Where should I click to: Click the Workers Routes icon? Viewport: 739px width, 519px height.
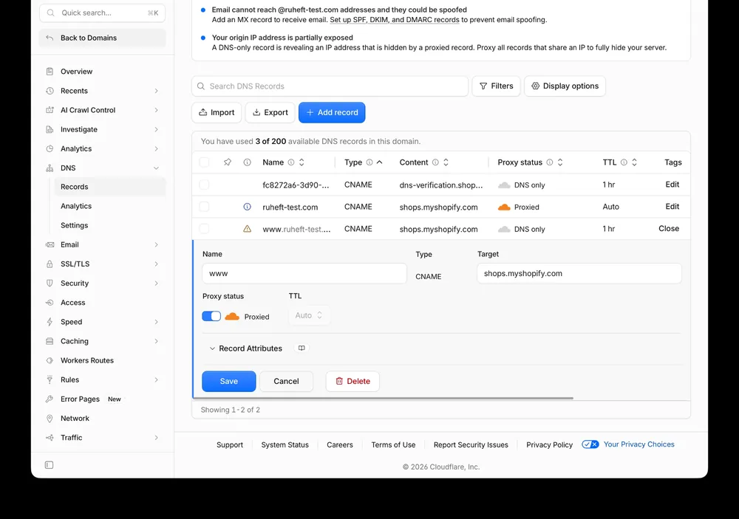(x=50, y=361)
